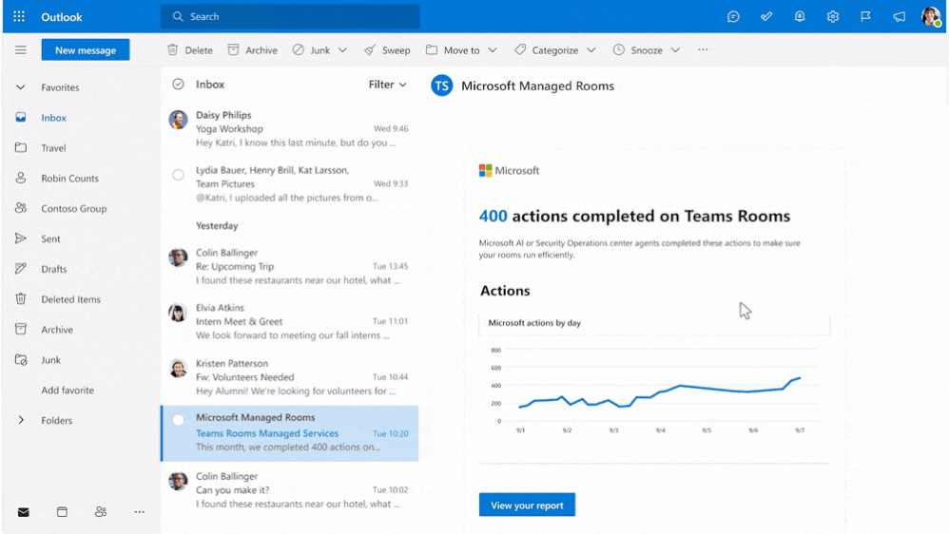Open Kristen Patterson Volunteers Needed email

pyautogui.click(x=289, y=377)
